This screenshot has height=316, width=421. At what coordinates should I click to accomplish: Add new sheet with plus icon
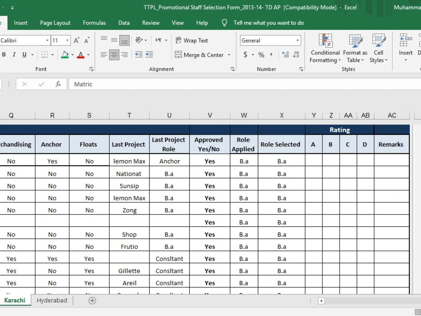pos(92,300)
